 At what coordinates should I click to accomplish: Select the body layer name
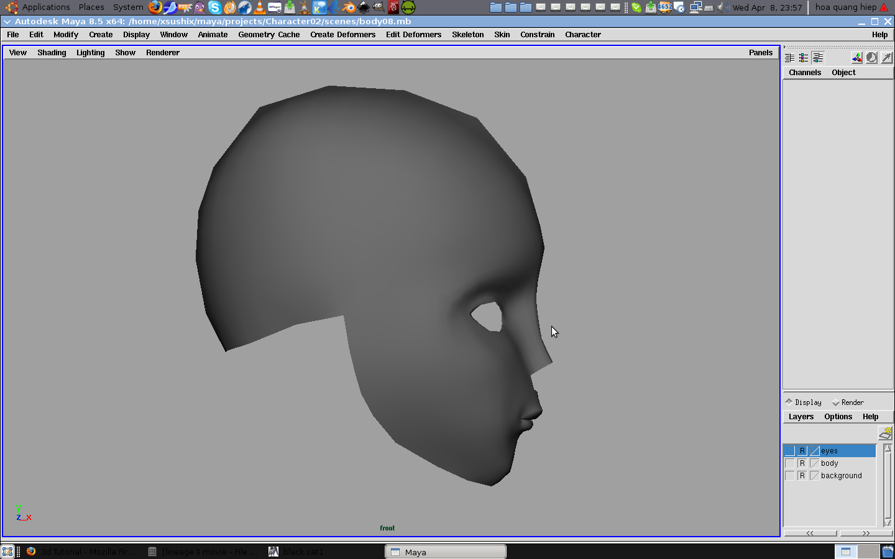pos(829,463)
